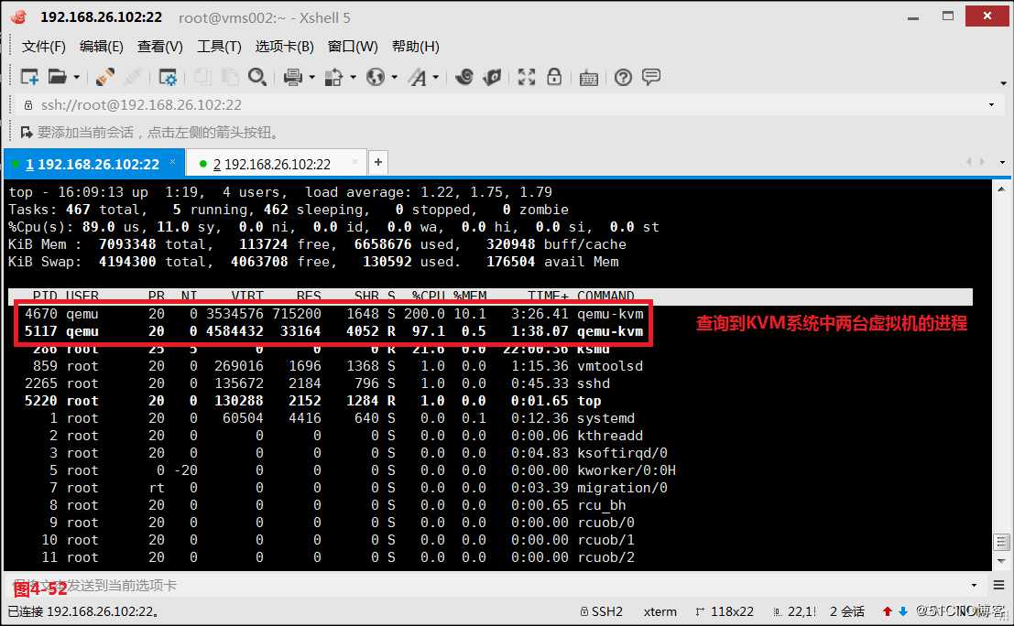Click the Encoding globe icon
The height and width of the screenshot is (626, 1014).
coord(375,78)
